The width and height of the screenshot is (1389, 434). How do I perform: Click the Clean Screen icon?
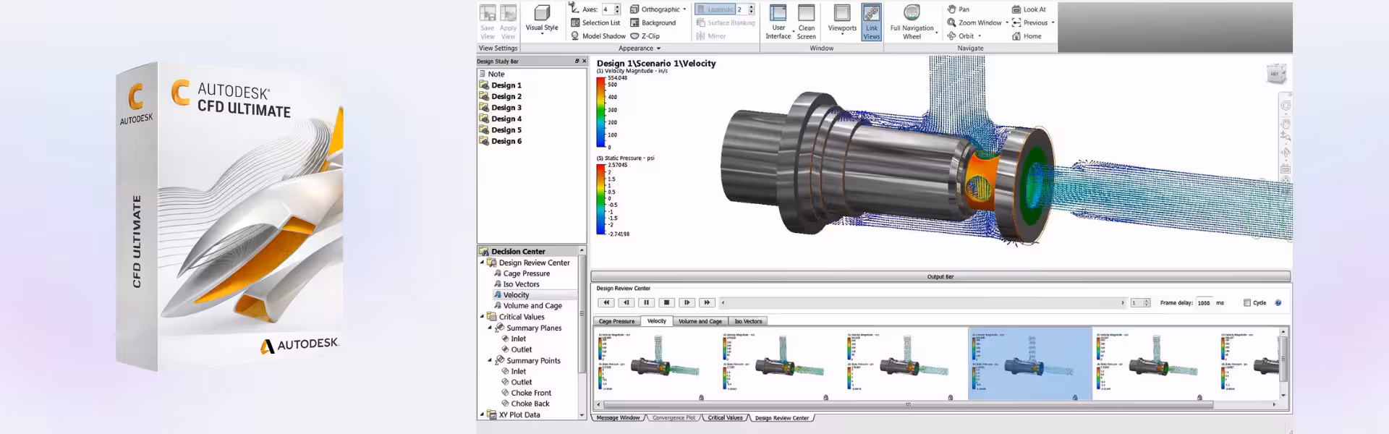pyautogui.click(x=807, y=12)
